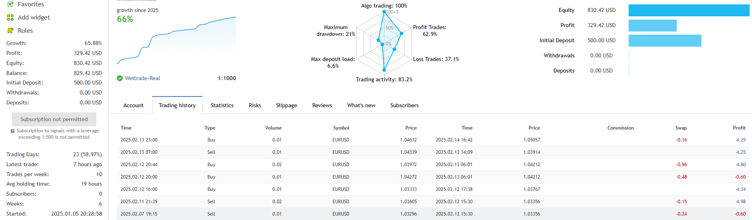The height and width of the screenshot is (220, 752).
Task: Click the Initial Deposit bar
Action: coord(665,41)
